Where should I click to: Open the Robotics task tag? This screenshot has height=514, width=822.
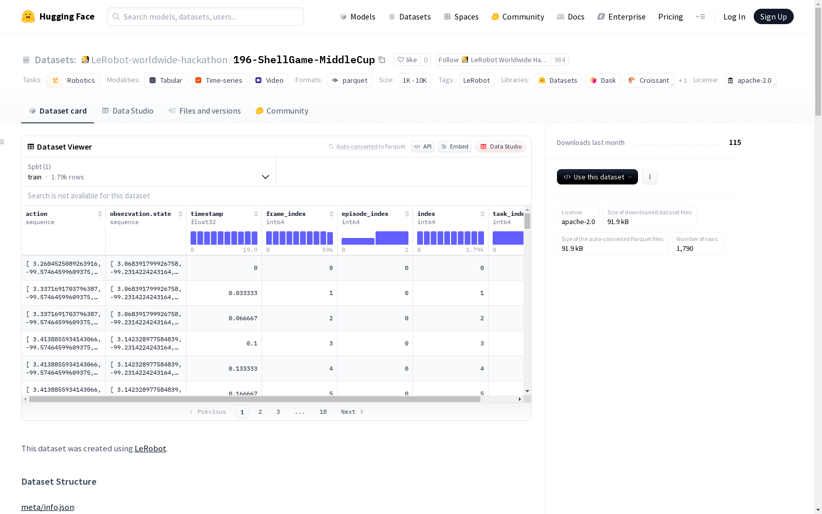tap(73, 80)
